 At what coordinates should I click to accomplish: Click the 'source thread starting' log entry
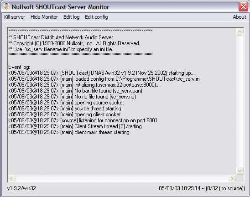point(65,109)
